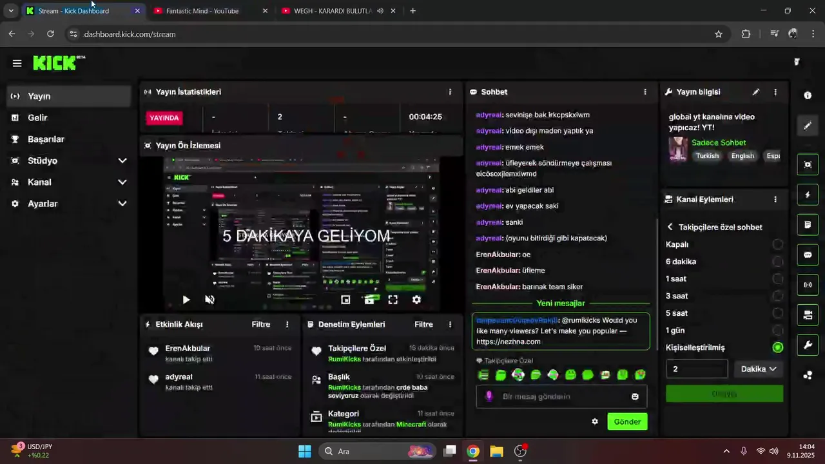
Task: Open Etkinlik Akışı options menu
Action: point(287,325)
